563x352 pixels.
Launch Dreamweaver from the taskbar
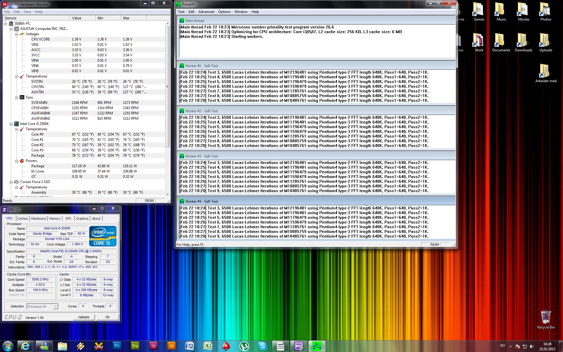tap(135, 346)
